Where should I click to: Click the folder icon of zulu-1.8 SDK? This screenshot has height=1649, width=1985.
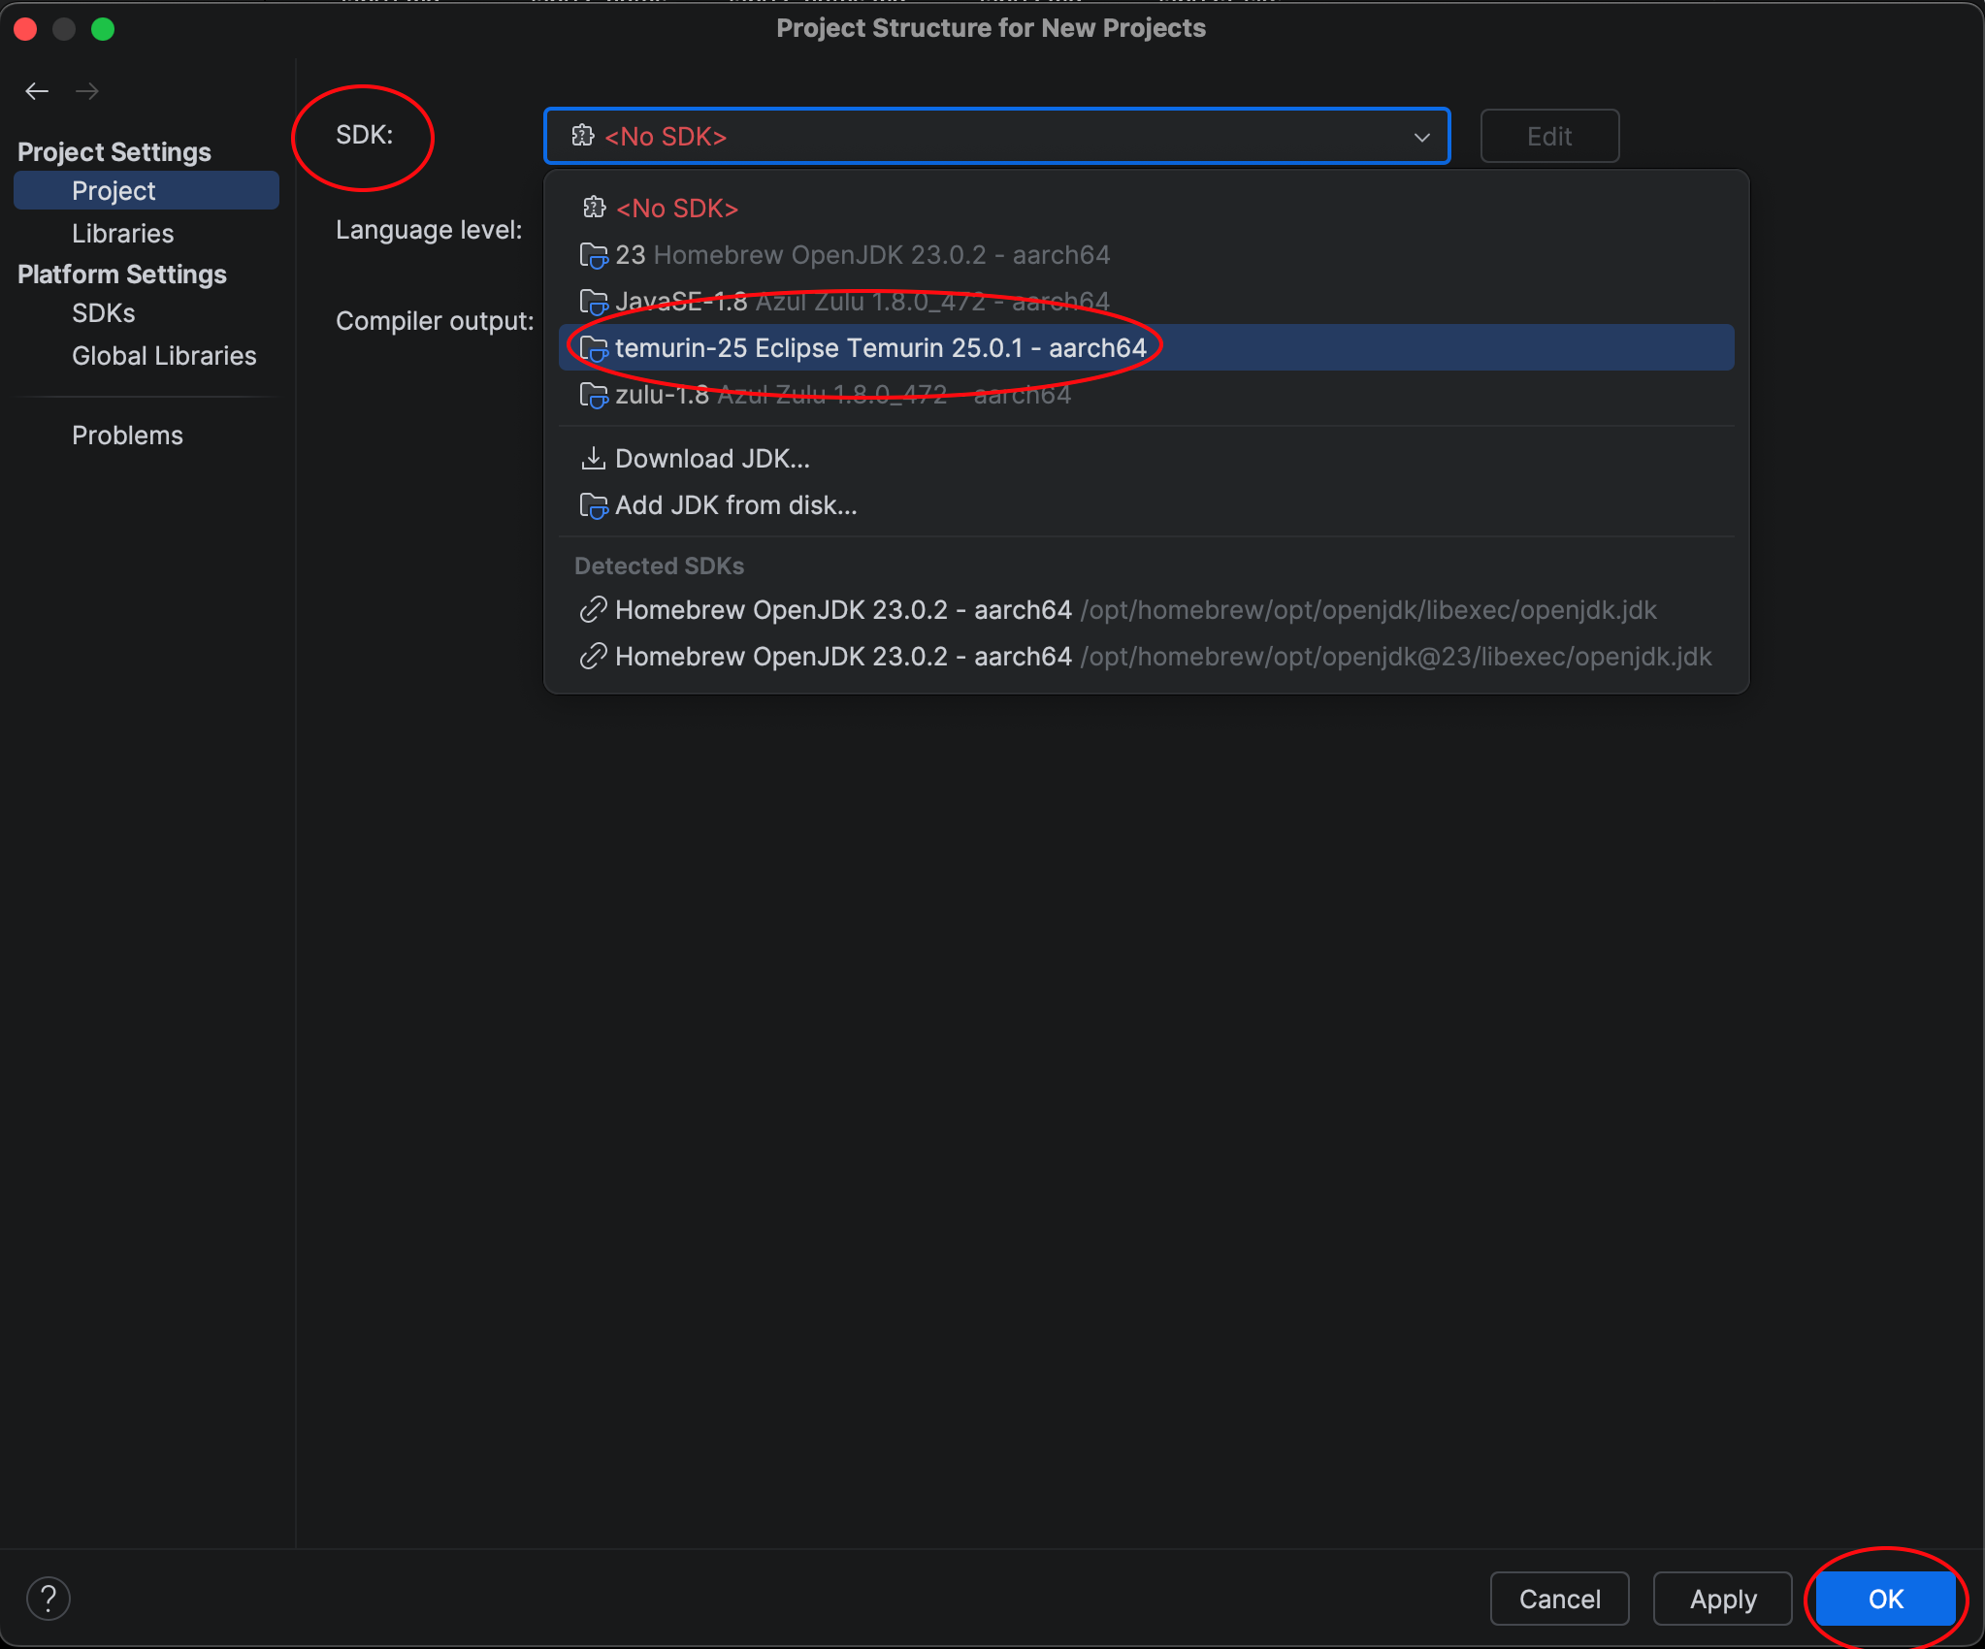[x=593, y=395]
